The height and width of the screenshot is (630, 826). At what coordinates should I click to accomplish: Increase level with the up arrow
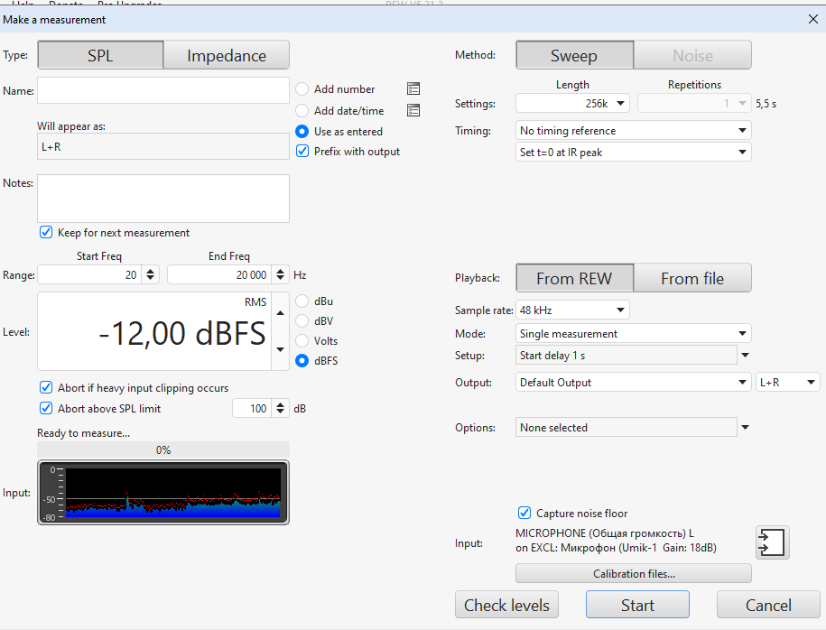[x=279, y=314]
